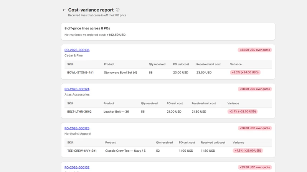Click the +23.50 USD over quote badge
This screenshot has width=307, height=172.
[x=254, y=167]
